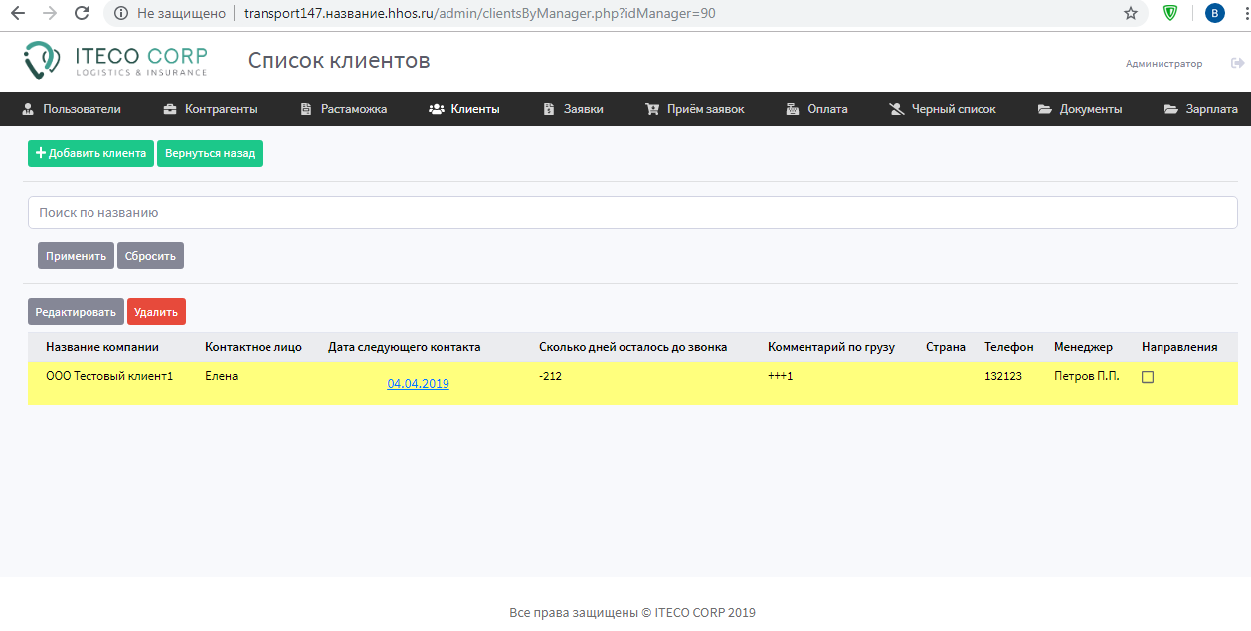The image size is (1251, 631).
Task: Click the red Удалить button
Action: tap(156, 312)
